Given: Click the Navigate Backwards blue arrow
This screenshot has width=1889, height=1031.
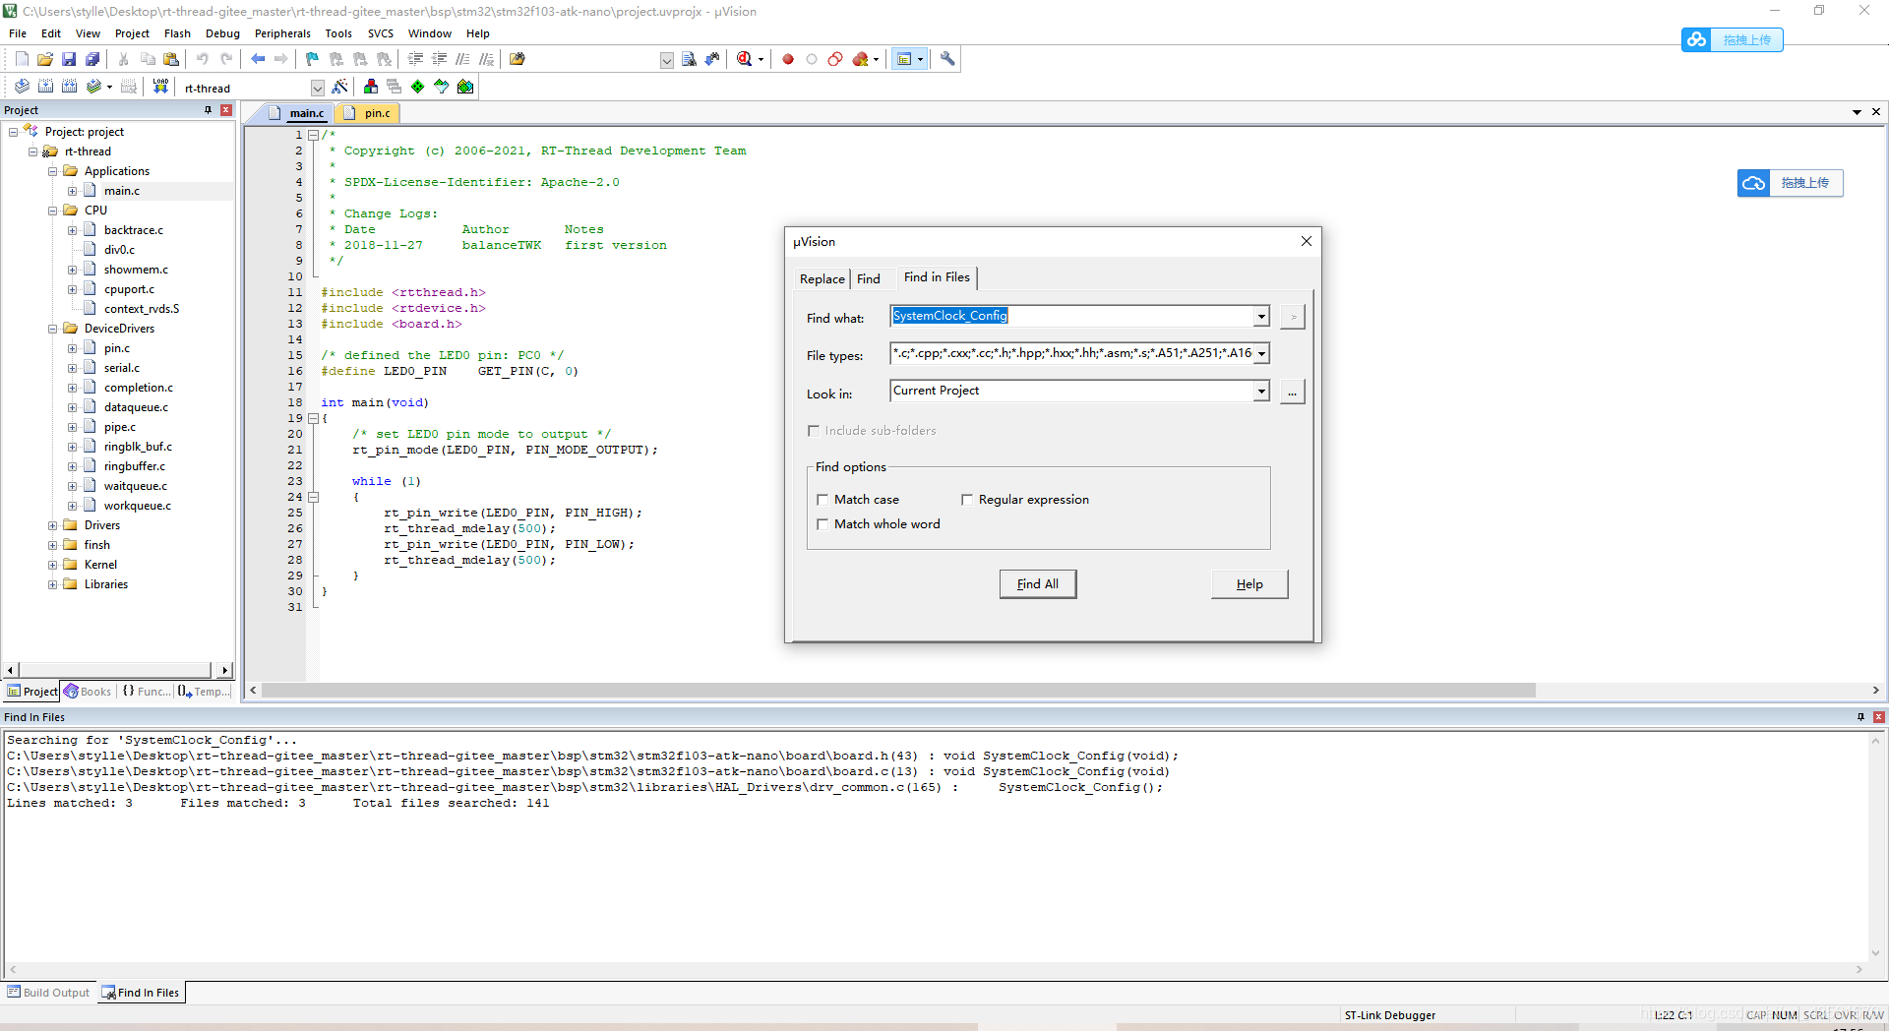Looking at the screenshot, I should tap(258, 59).
